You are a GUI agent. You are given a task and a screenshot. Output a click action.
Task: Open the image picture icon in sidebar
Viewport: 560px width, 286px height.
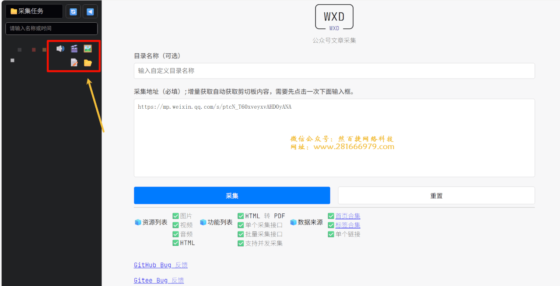pyautogui.click(x=87, y=48)
